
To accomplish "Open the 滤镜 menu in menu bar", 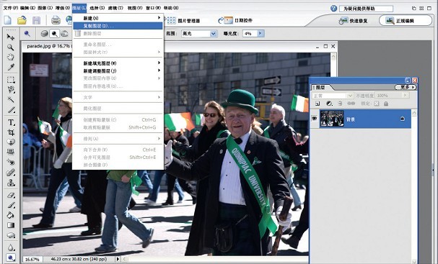I will point(115,8).
